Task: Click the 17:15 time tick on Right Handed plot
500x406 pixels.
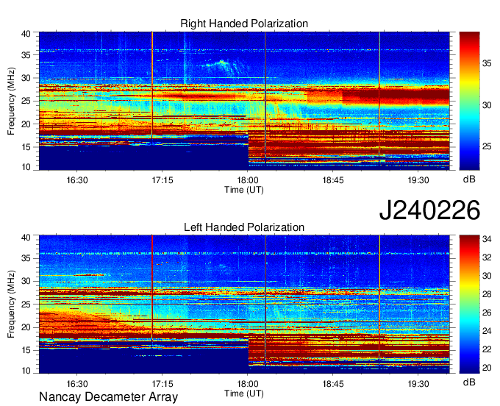Action: [x=162, y=180]
